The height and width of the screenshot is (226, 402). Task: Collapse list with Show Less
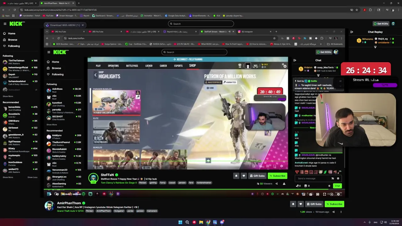(x=32, y=177)
